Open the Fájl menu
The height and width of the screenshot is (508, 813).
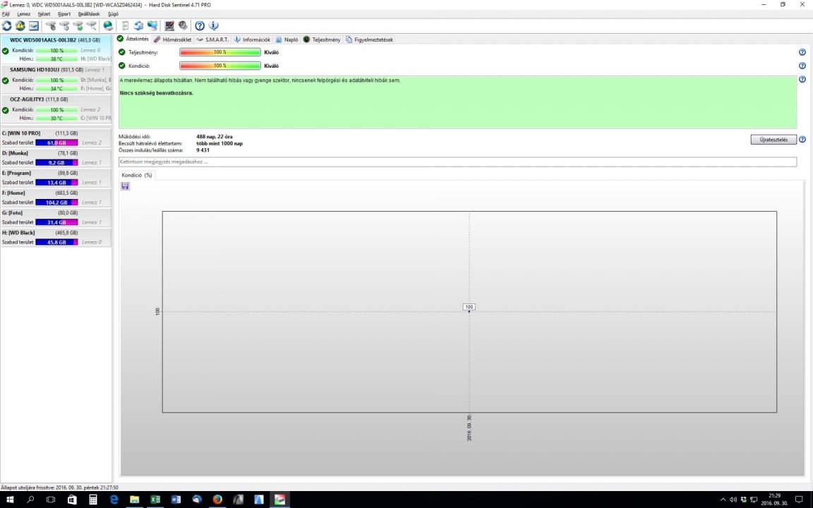coord(6,14)
